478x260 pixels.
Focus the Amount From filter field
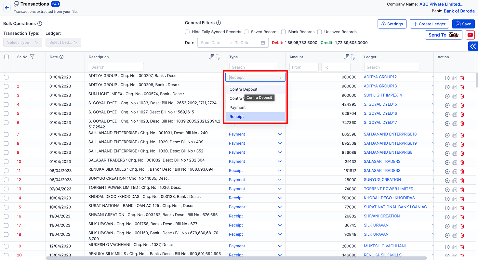304,67
